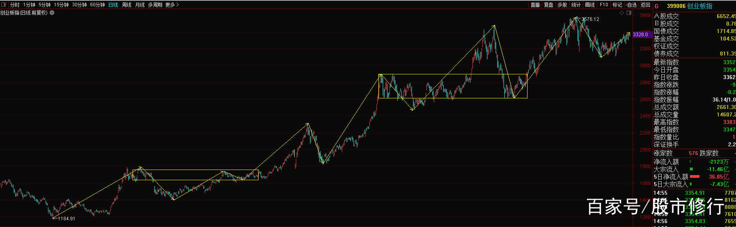Click the 创业板指 index name in header
This screenshot has width=736, height=227.
(700, 6)
